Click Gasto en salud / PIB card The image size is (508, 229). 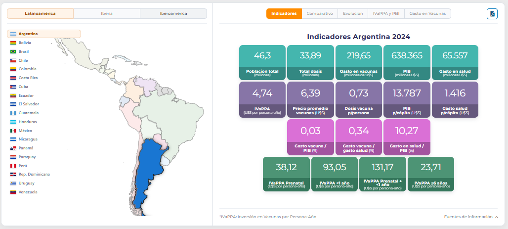coord(407,137)
